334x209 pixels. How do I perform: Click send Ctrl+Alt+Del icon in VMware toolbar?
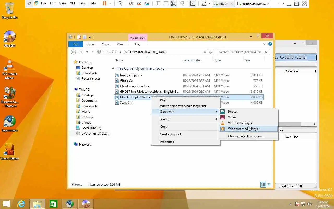click(x=120, y=3)
